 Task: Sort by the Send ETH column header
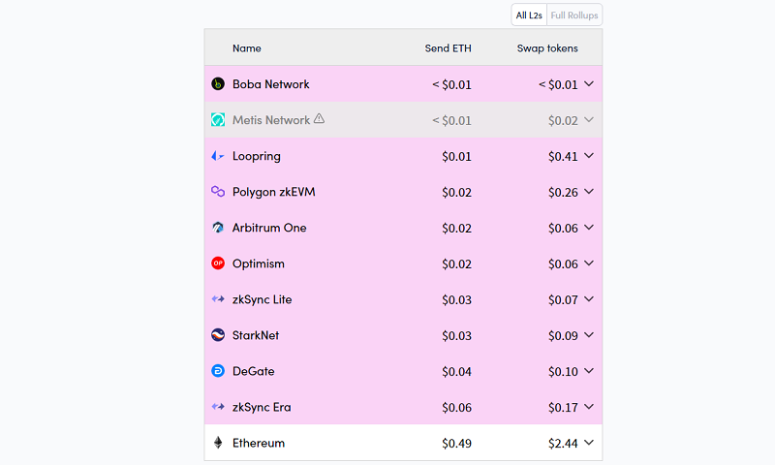click(x=448, y=48)
